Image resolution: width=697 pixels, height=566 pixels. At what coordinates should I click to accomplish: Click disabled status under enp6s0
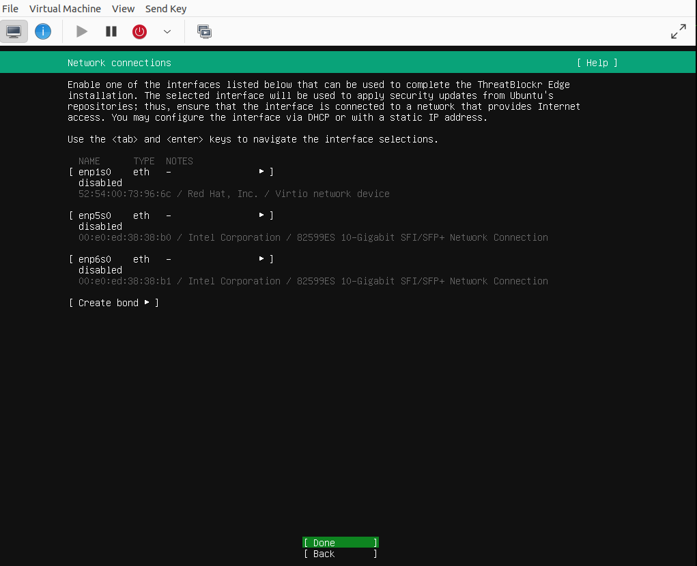tap(100, 270)
